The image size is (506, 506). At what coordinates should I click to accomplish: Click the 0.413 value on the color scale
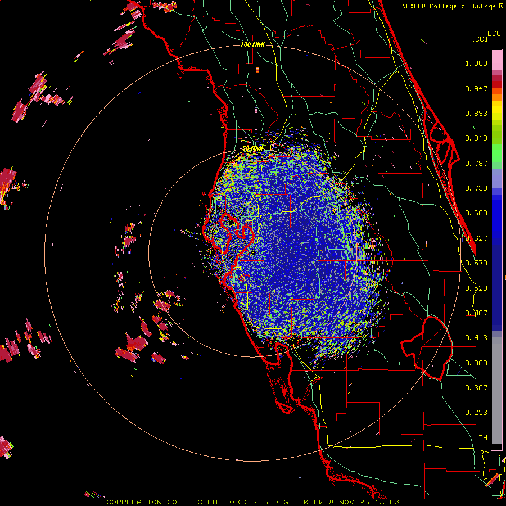tap(476, 338)
